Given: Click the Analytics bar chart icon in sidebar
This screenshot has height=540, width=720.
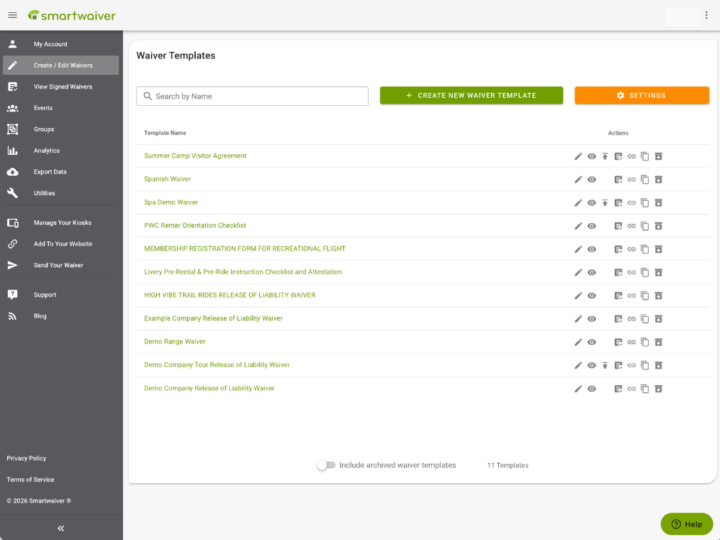Looking at the screenshot, I should (12, 150).
